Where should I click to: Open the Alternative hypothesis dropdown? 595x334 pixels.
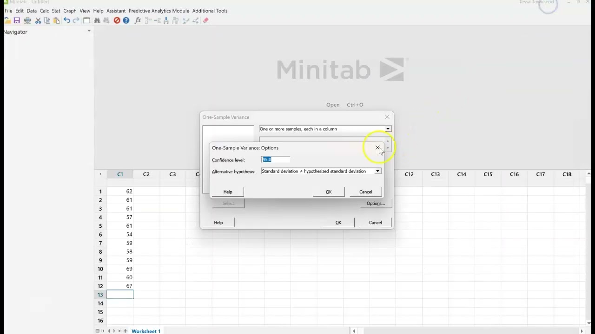coord(378,171)
